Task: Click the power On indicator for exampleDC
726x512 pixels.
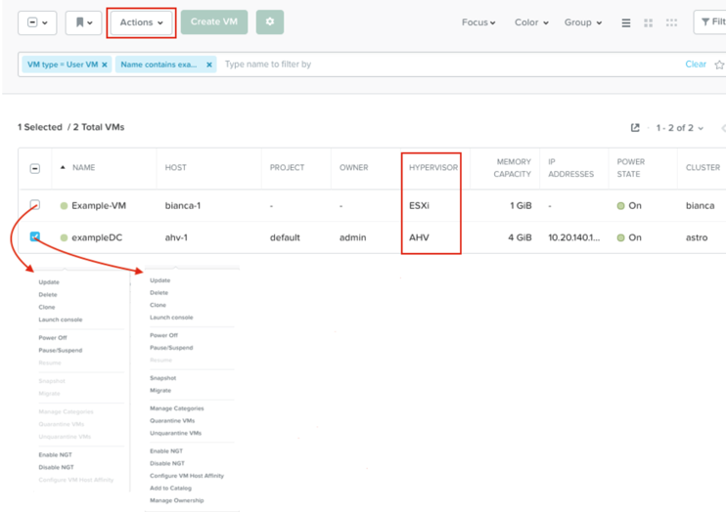Action: pyautogui.click(x=630, y=237)
